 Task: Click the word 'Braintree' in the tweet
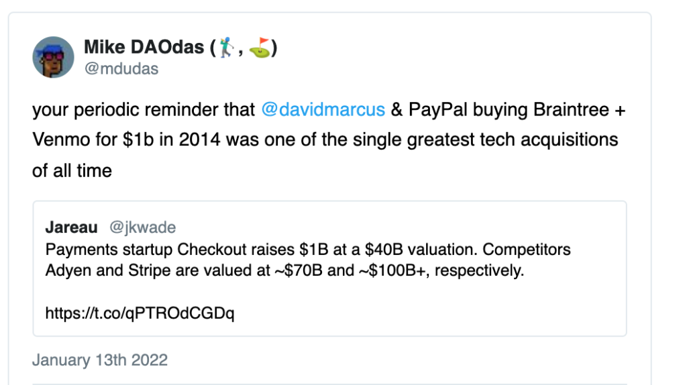coord(571,109)
